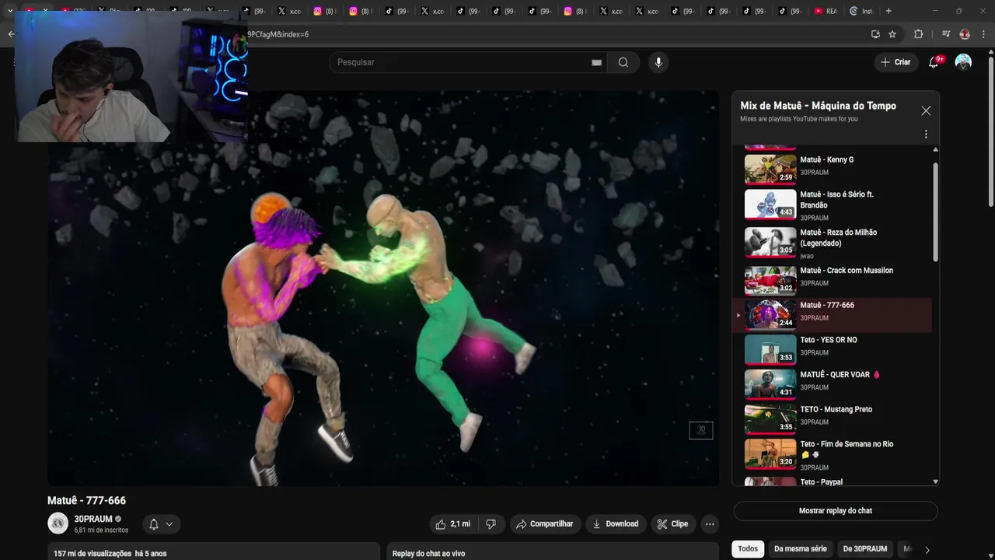Open the browser extensions puzzle icon
The height and width of the screenshot is (560, 995).
(x=918, y=34)
